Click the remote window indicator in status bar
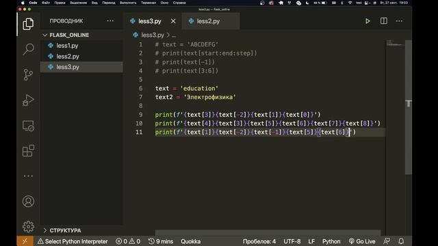This screenshot has height=246, width=438. (x=25, y=241)
